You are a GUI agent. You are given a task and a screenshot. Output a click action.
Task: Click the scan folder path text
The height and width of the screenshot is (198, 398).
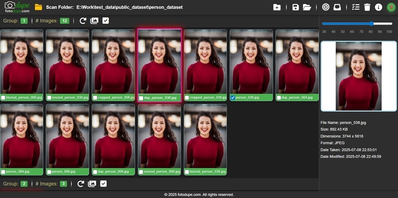click(x=130, y=7)
